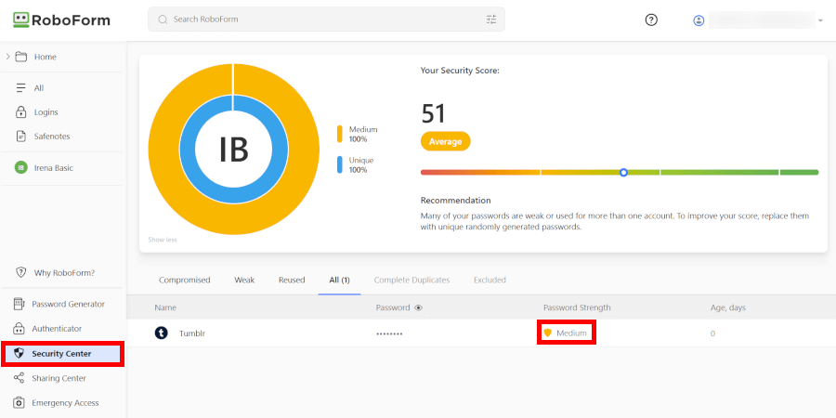
Task: Click the magnifier icon in search bar
Action: coord(163,20)
